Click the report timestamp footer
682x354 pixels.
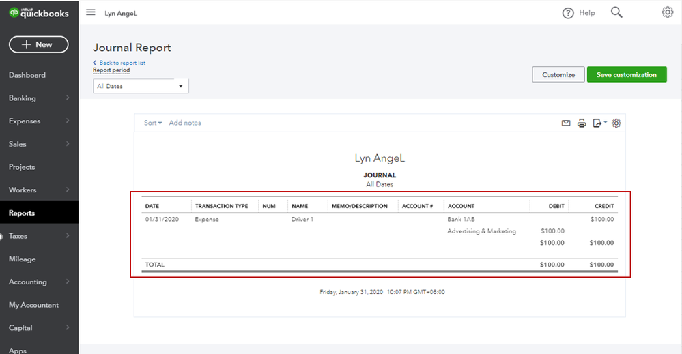coord(382,292)
